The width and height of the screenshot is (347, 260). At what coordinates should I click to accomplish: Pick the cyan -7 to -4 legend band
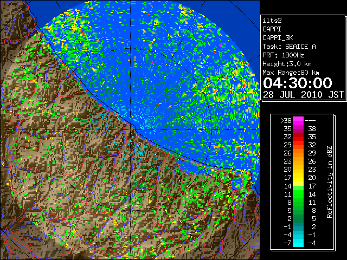pos(298,243)
